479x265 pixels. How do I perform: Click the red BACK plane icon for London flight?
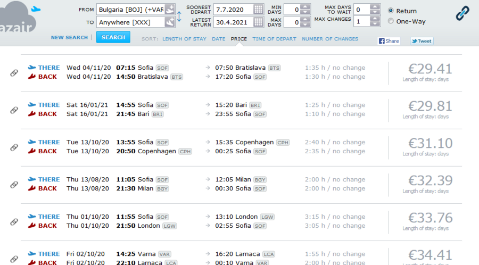(32, 226)
